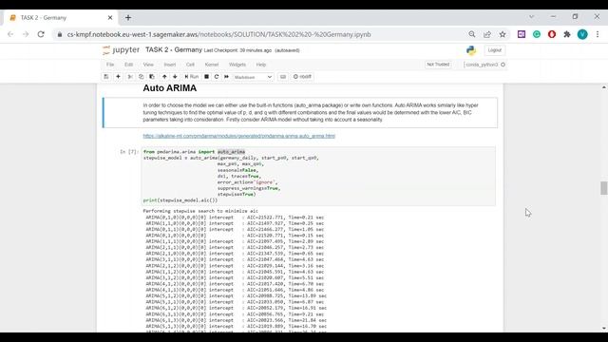This screenshot has width=608, height=342.
Task: Open the Help menu
Action: point(261,65)
